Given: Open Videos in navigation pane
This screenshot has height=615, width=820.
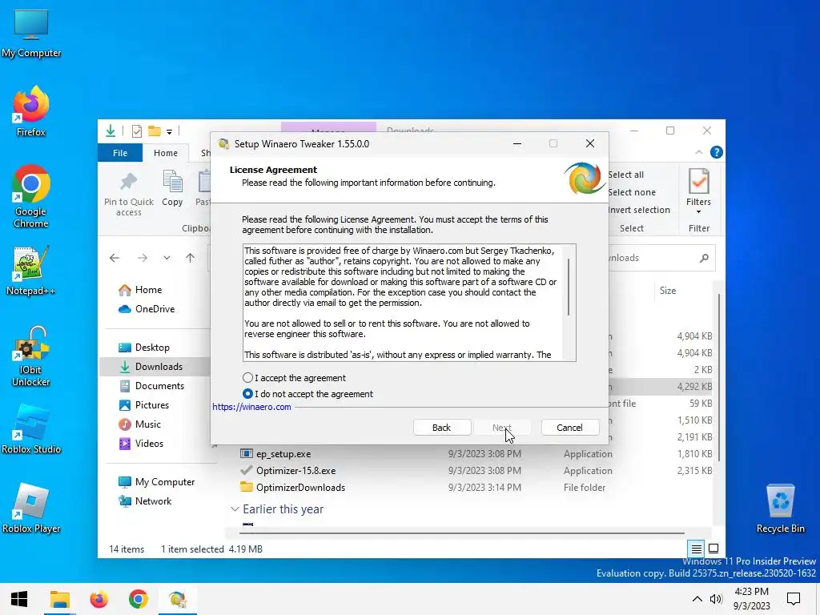Looking at the screenshot, I should pyautogui.click(x=149, y=444).
